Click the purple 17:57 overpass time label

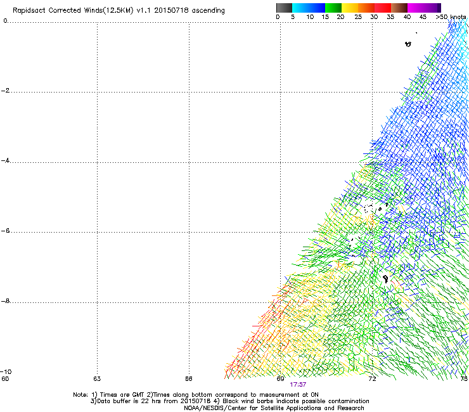point(298,385)
